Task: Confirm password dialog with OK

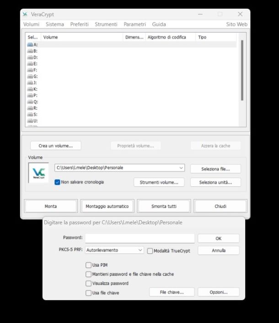Action: tap(219, 239)
